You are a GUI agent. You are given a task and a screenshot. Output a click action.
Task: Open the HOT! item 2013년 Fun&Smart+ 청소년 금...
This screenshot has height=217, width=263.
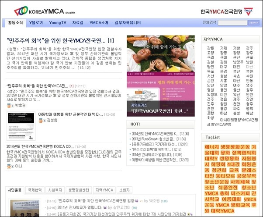153,139
